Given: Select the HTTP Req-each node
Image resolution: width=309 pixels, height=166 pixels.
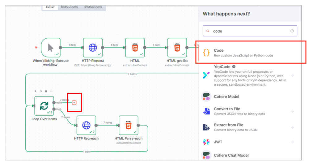Looking at the screenshot, I should click(x=86, y=126).
